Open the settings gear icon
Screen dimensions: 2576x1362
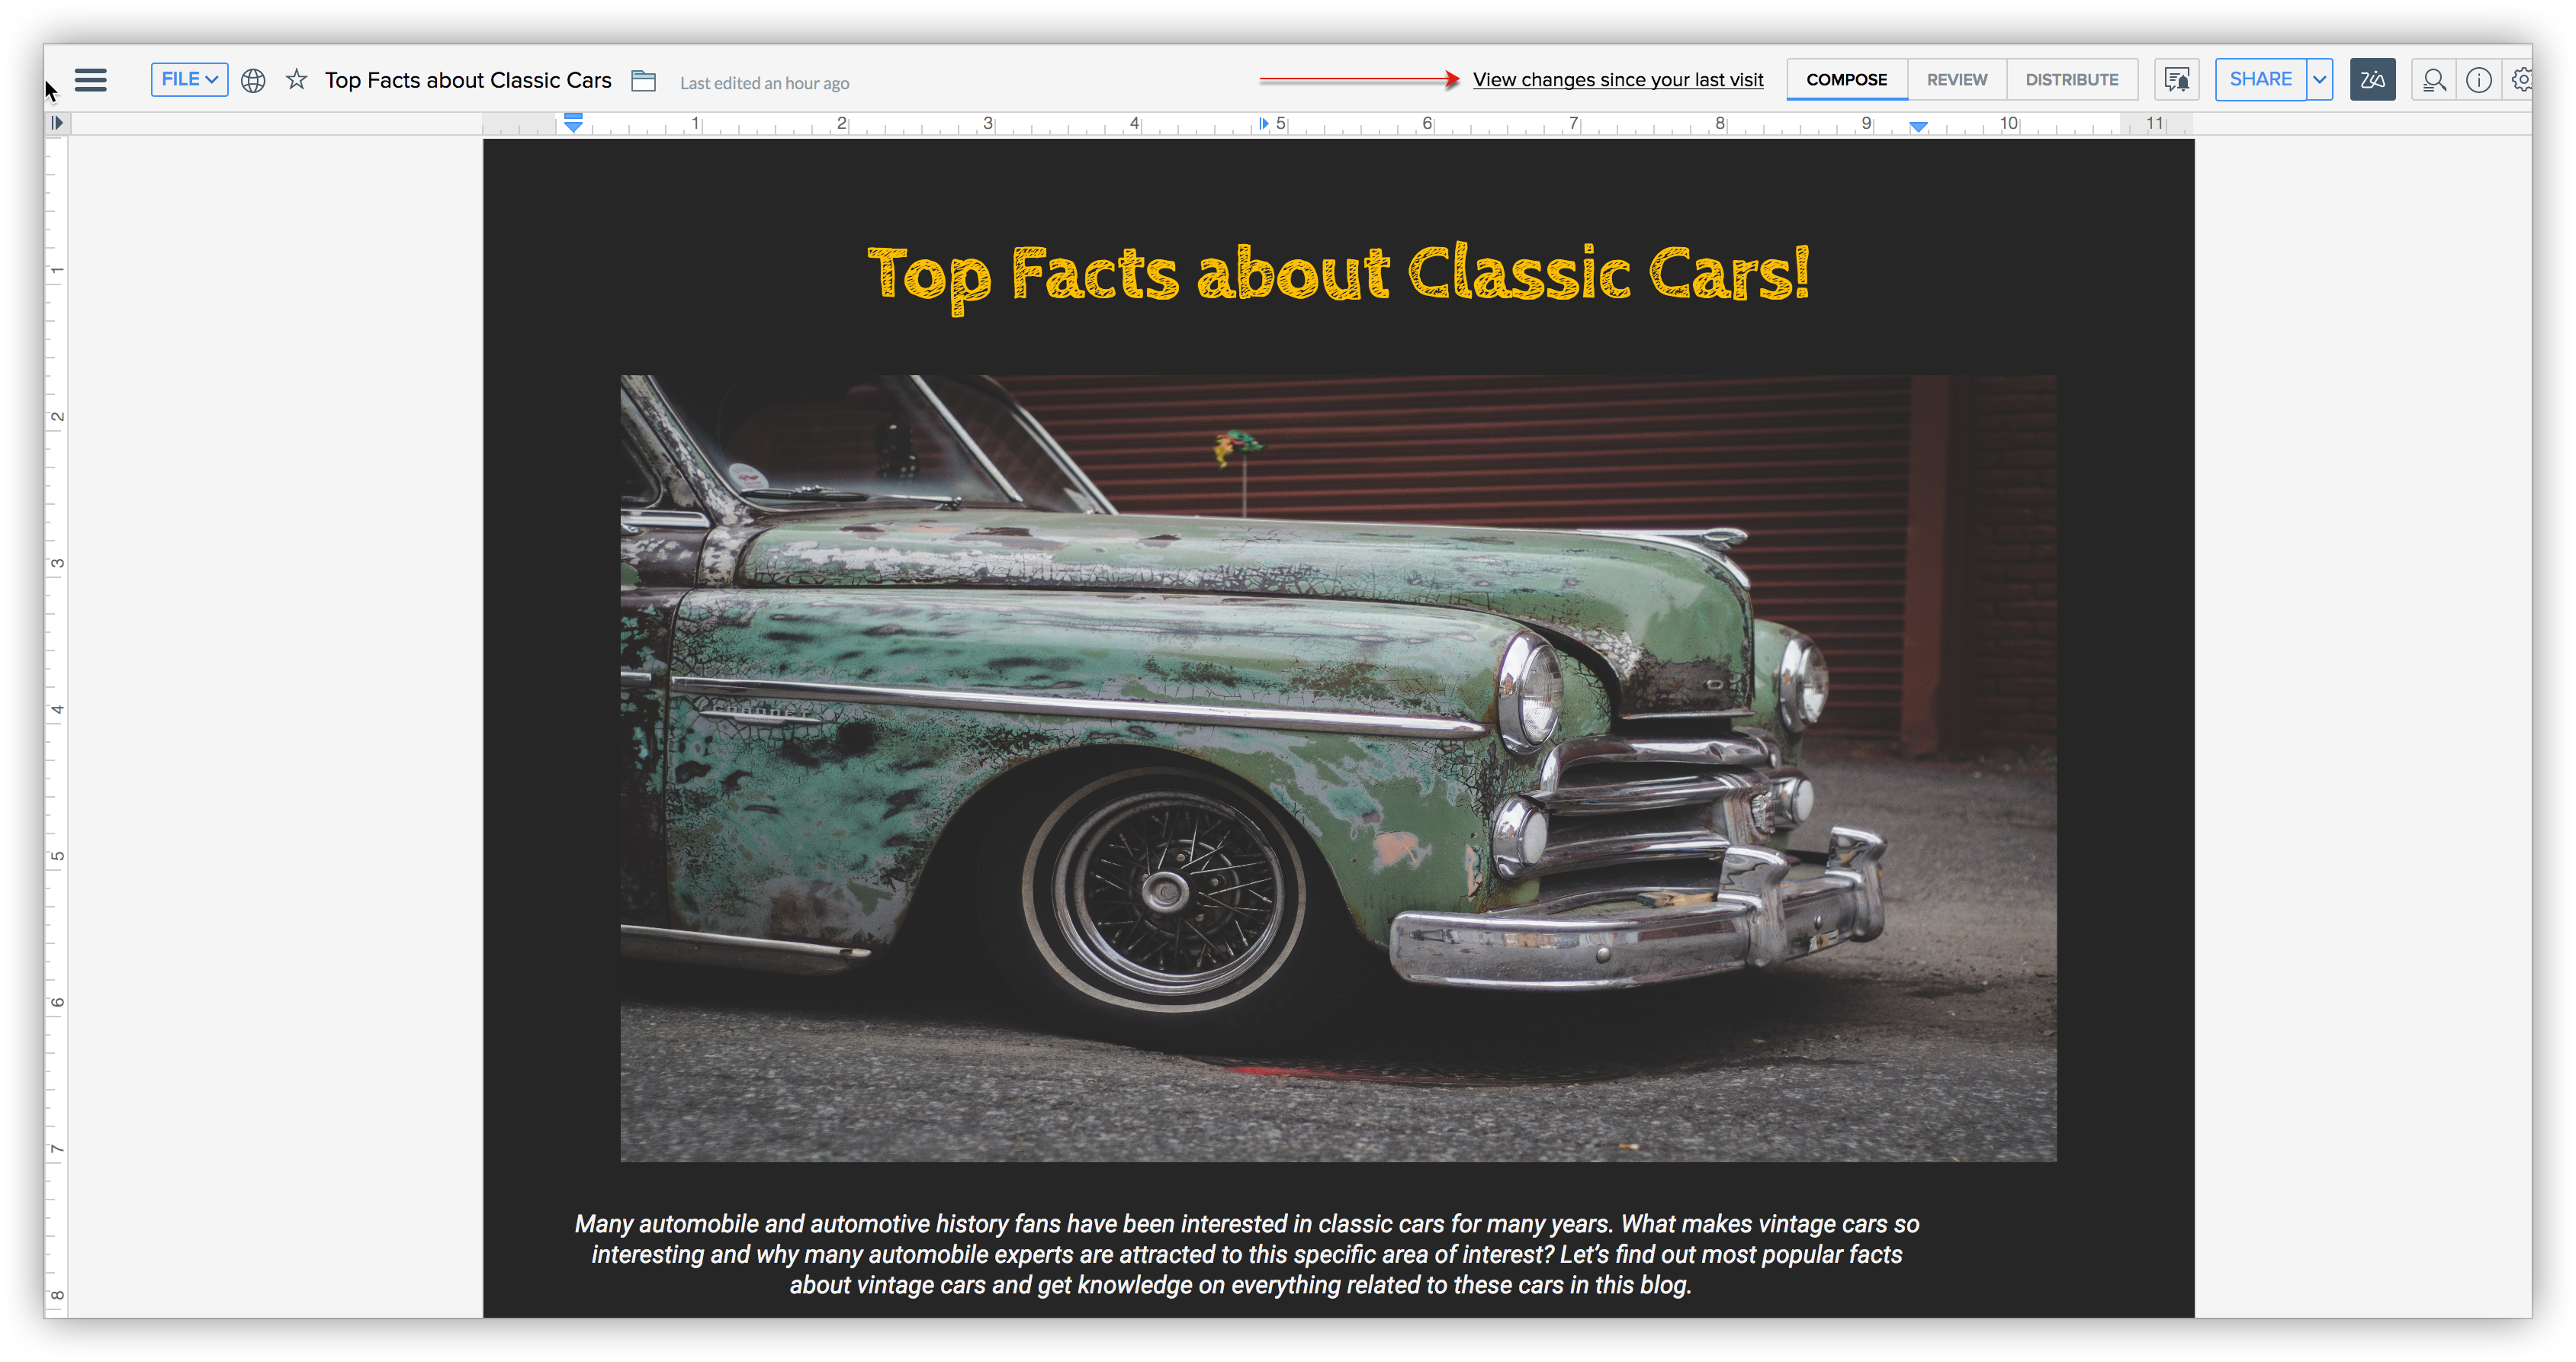click(x=2521, y=80)
